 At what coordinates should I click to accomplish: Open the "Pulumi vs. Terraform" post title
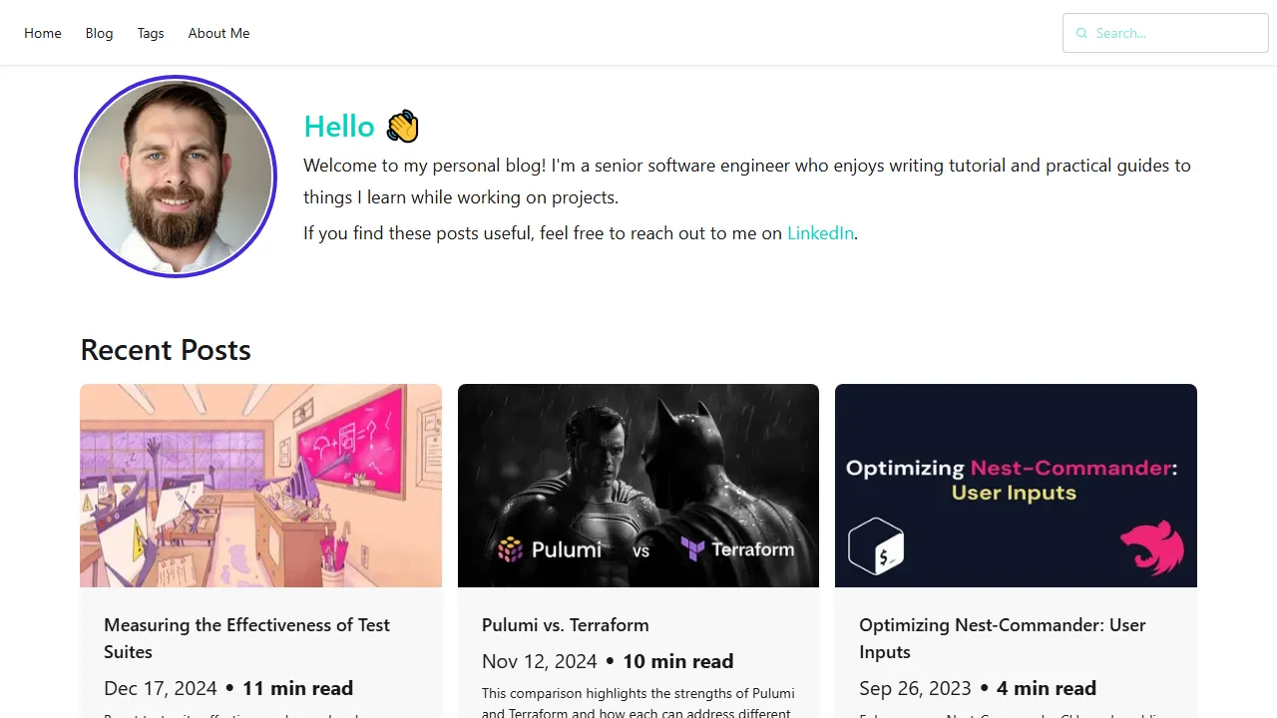pyautogui.click(x=565, y=625)
